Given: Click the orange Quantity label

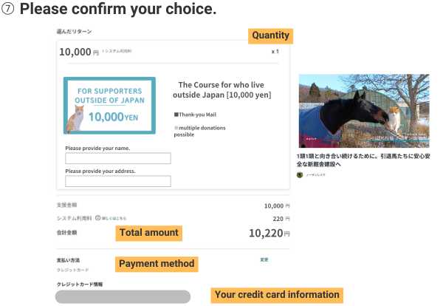Looking at the screenshot, I should (270, 35).
